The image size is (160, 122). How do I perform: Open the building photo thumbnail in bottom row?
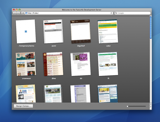click(x=53, y=93)
